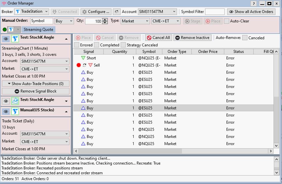
Task: Tick the Strategy Canceled checkbox
Action: (123, 45)
